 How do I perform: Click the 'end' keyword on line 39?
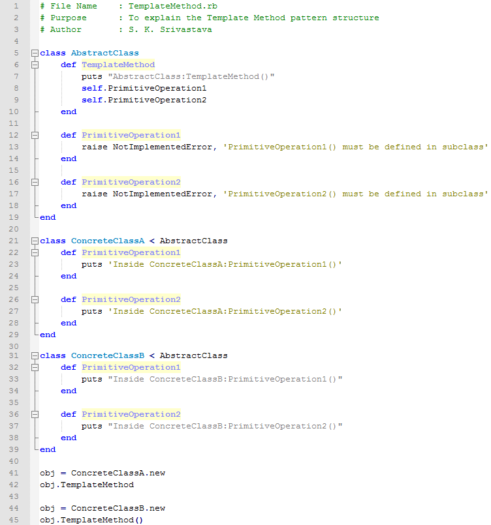(x=48, y=449)
